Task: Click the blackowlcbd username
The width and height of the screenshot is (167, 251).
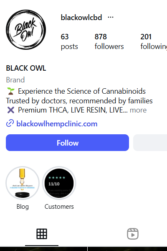Action: (81, 17)
